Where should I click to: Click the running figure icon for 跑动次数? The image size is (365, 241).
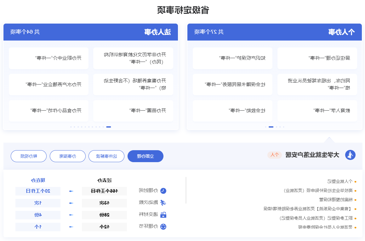163,203
